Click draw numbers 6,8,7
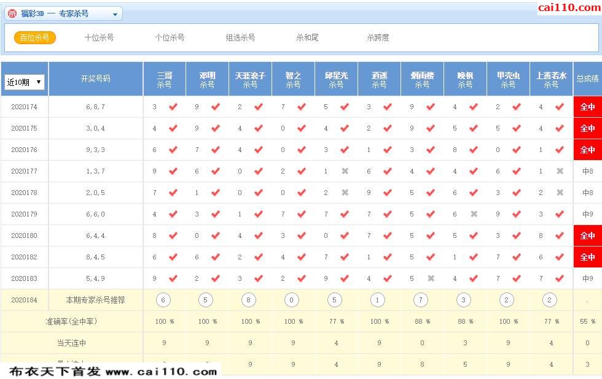602x379 pixels. [95, 107]
